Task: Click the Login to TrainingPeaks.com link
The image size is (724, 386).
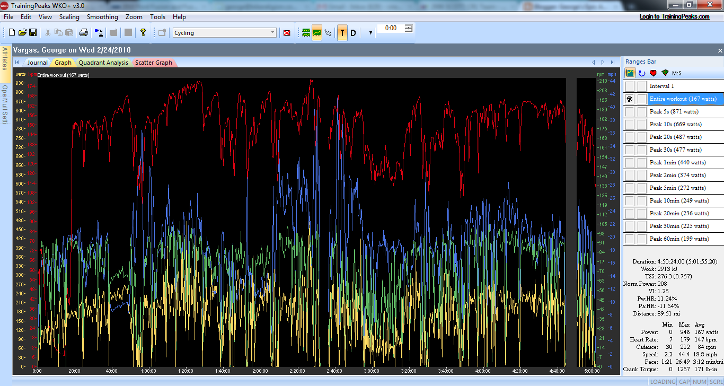Action: (674, 16)
